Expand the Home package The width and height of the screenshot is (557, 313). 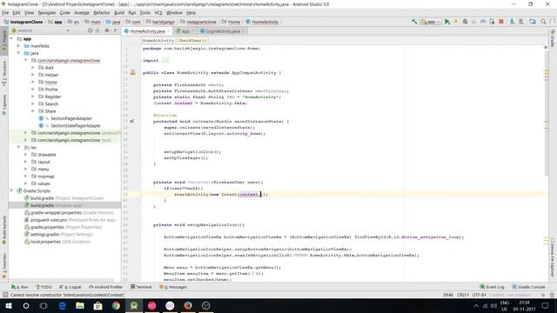pyautogui.click(x=33, y=82)
